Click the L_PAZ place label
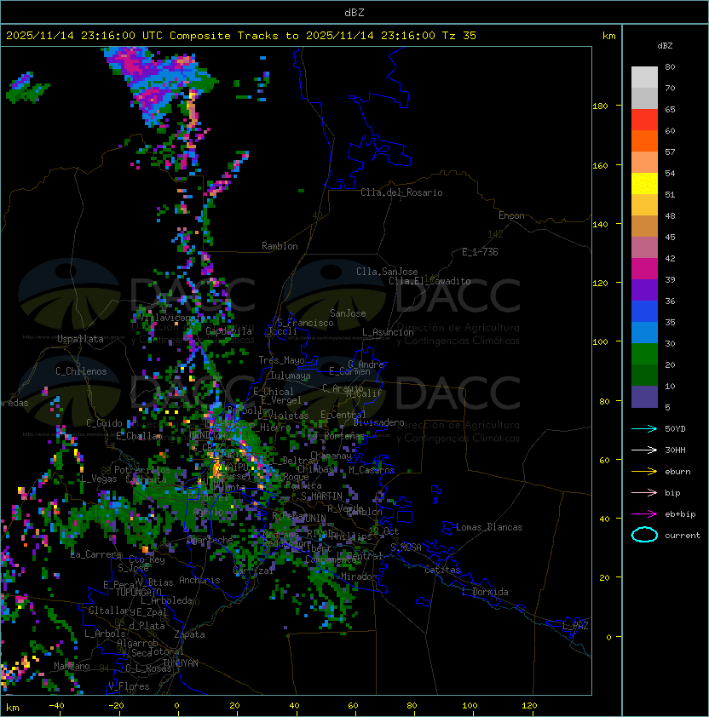This screenshot has height=717, width=709. pos(575,626)
